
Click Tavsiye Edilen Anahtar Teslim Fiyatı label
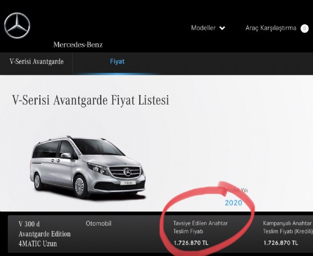200,227
